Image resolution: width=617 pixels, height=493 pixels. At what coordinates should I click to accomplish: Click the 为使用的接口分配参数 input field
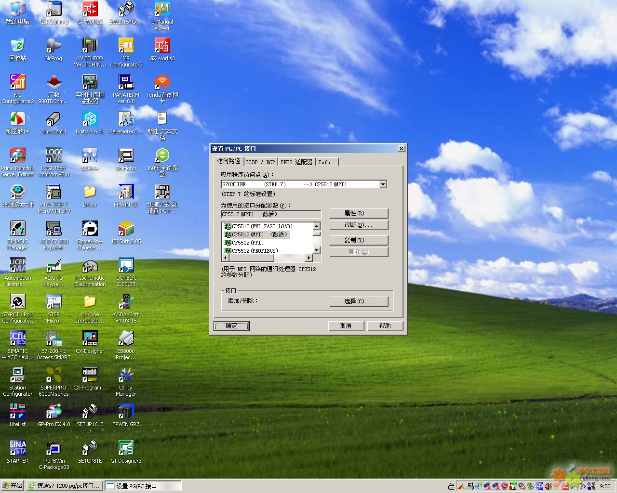coord(271,214)
